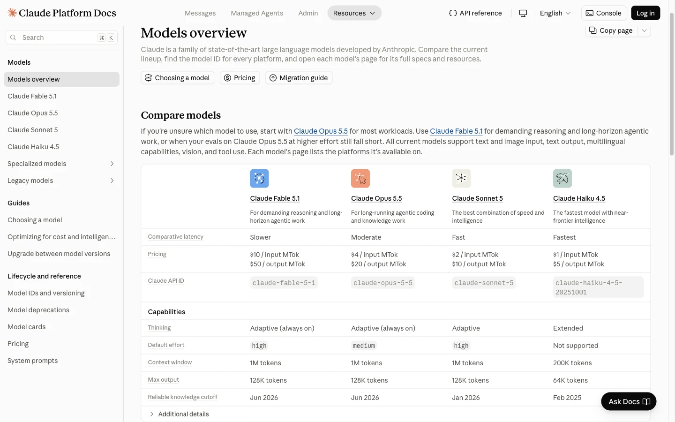Click the Comparative latency row label
This screenshot has width=675, height=422.
point(175,237)
